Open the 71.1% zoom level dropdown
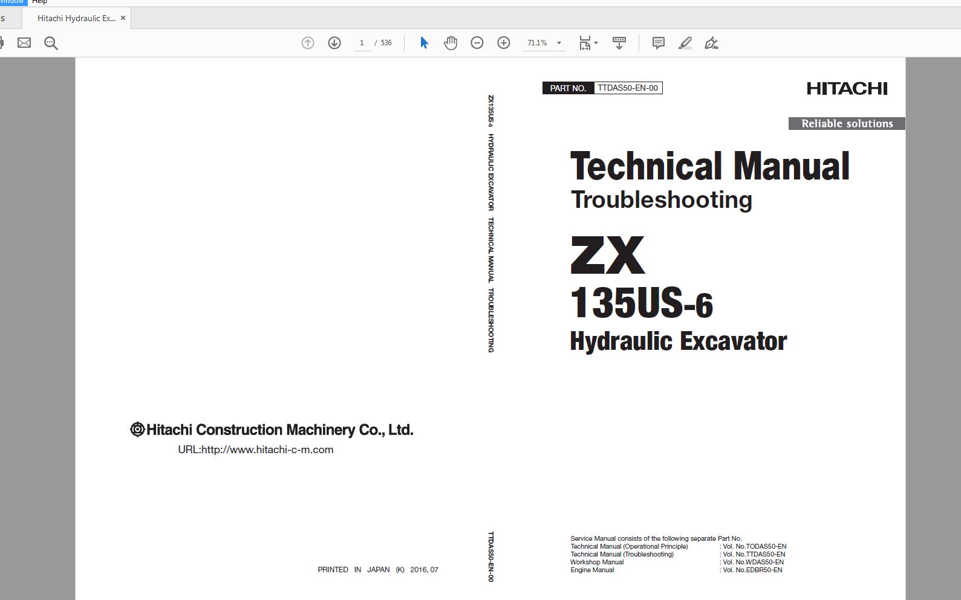Viewport: 961px width, 600px height. (x=559, y=43)
